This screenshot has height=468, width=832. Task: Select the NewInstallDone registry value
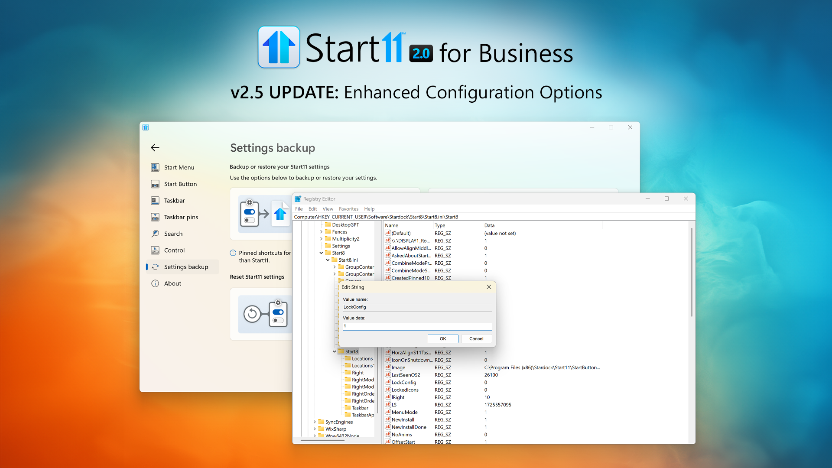pos(409,427)
